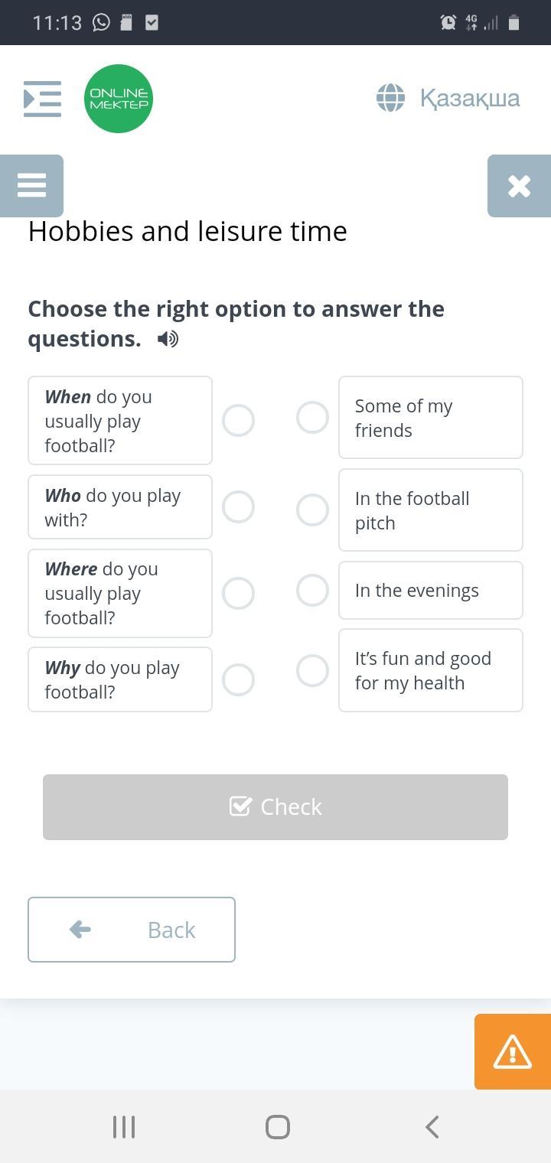Select the radio beside 'When do you usually play football?'
The image size is (551, 1163).
(238, 421)
